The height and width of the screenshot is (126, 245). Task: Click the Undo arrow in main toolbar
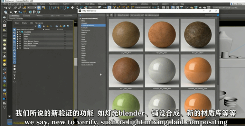point(6,8)
